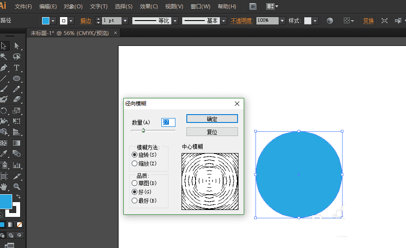This screenshot has width=406, height=248.
Task: Open the stroke weight dropdown
Action: [x=125, y=21]
